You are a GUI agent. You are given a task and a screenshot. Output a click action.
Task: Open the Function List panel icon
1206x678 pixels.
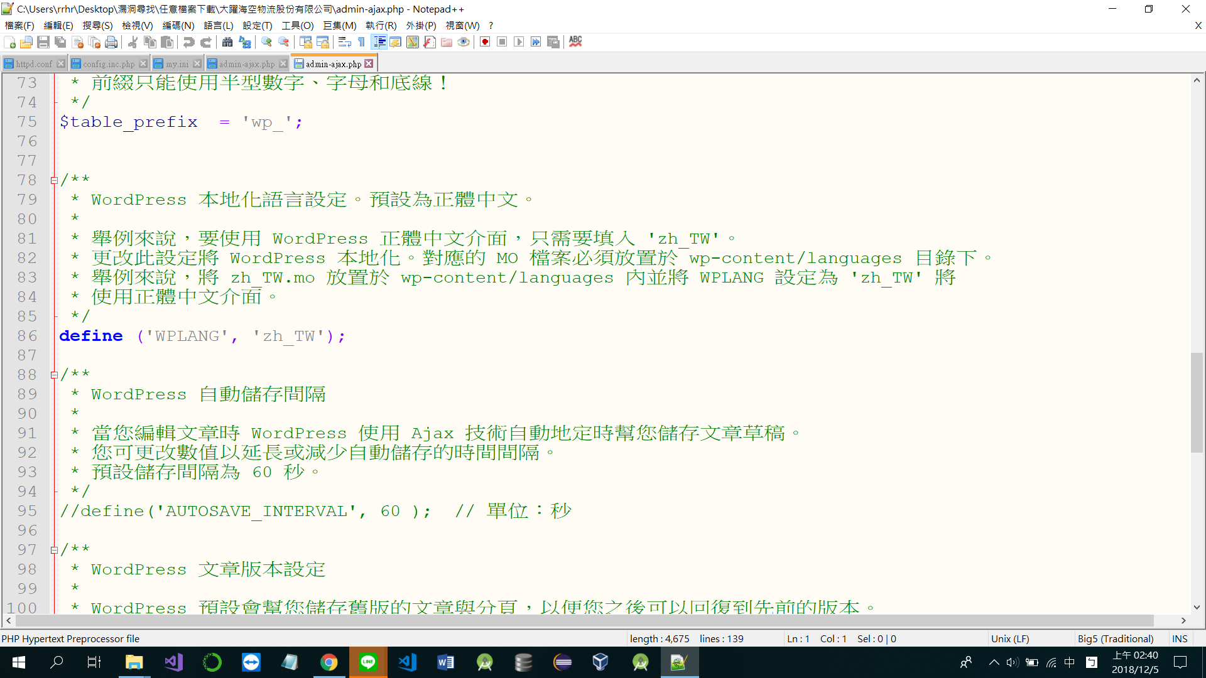[430, 42]
